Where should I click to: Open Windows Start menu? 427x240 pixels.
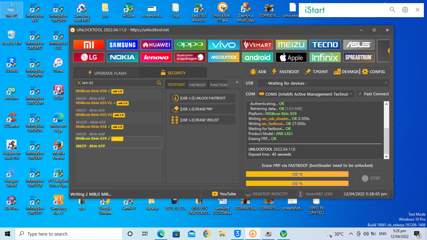point(8,234)
